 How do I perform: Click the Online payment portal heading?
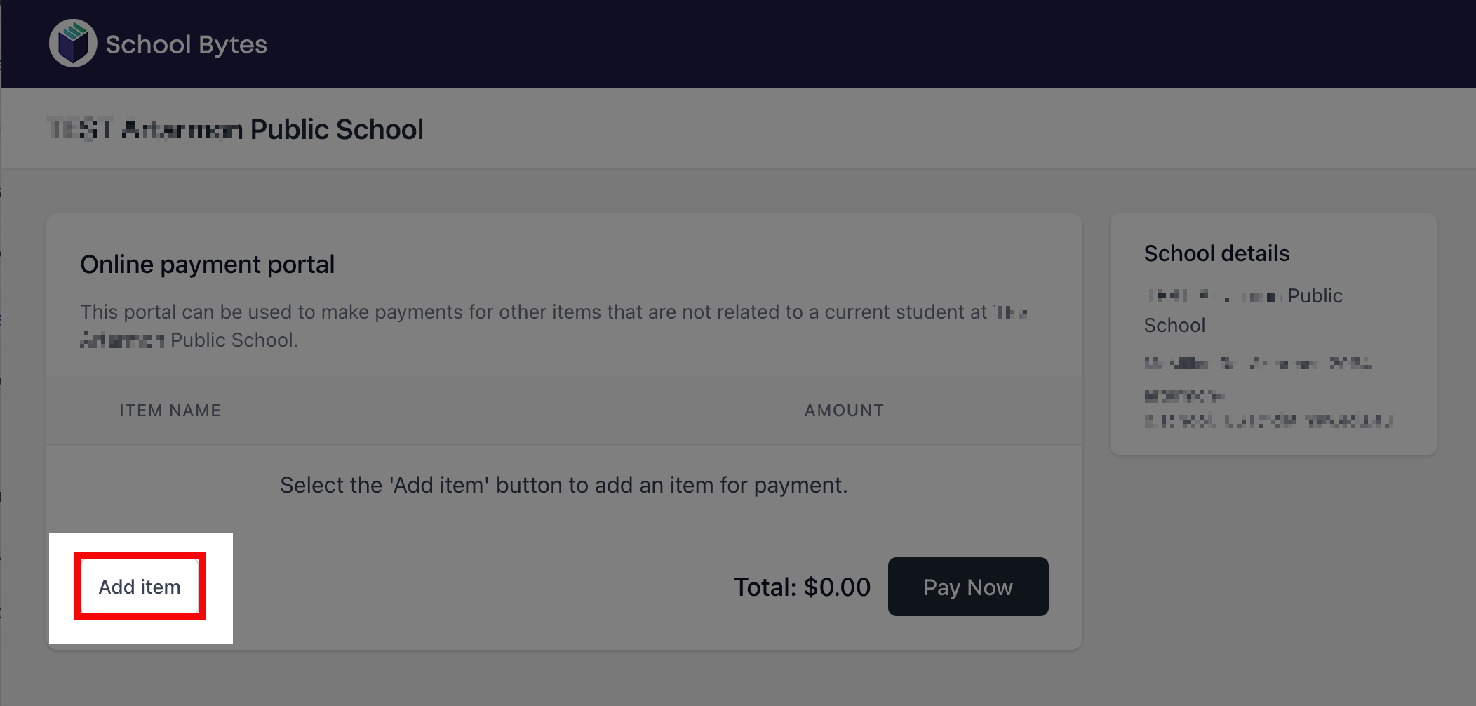(207, 265)
